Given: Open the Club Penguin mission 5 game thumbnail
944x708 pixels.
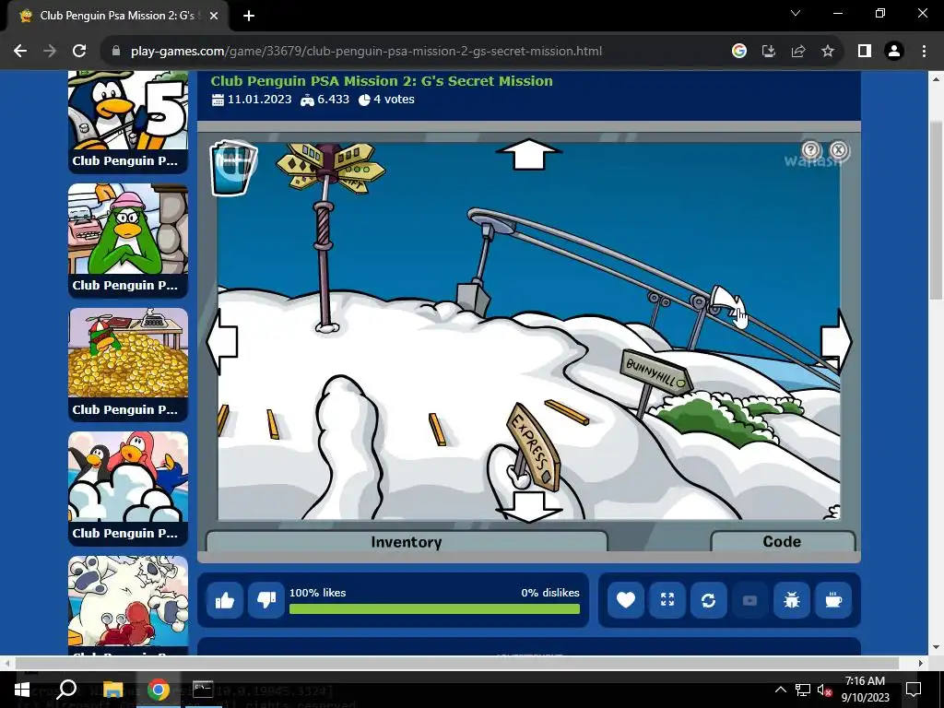Looking at the screenshot, I should click(127, 122).
